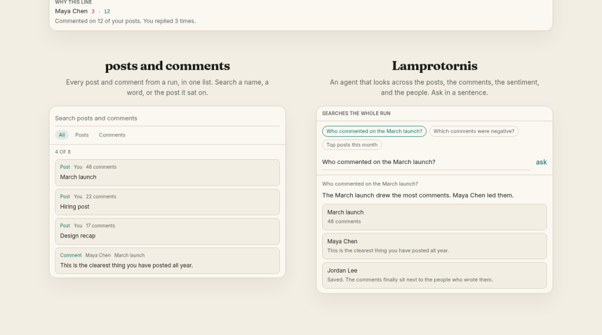Select the All filter tab

coord(61,135)
